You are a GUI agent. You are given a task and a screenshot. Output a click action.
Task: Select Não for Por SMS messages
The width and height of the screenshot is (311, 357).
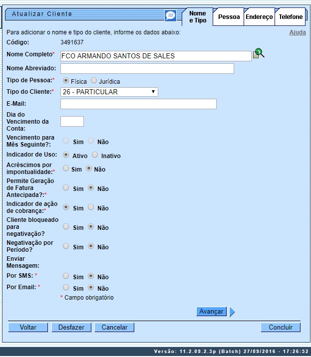coord(91,276)
